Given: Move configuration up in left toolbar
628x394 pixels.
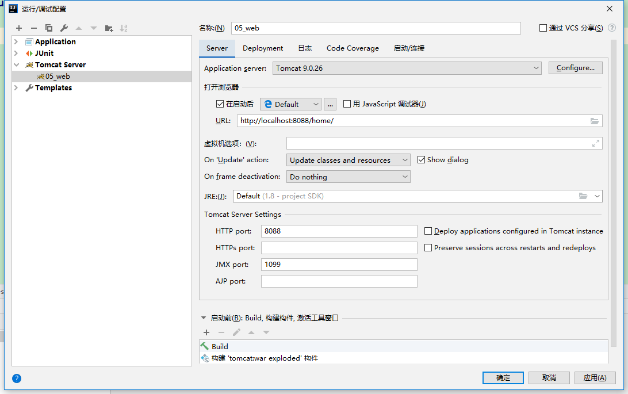Looking at the screenshot, I should point(79,28).
